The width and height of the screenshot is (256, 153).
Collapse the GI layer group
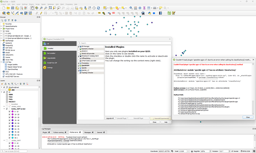(x=1, y=92)
